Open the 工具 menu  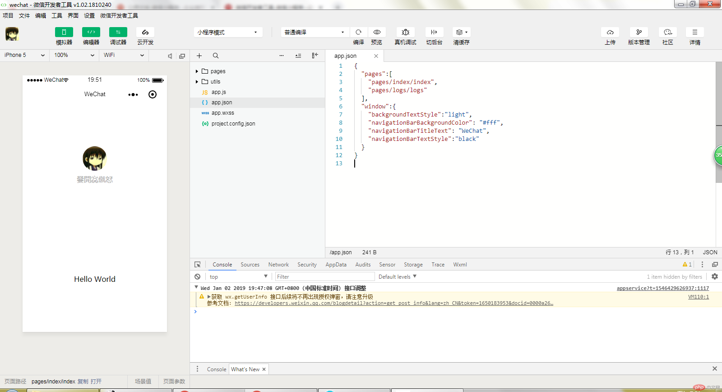pyautogui.click(x=57, y=15)
